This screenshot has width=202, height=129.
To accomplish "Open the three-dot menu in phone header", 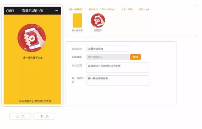I will (56, 11).
